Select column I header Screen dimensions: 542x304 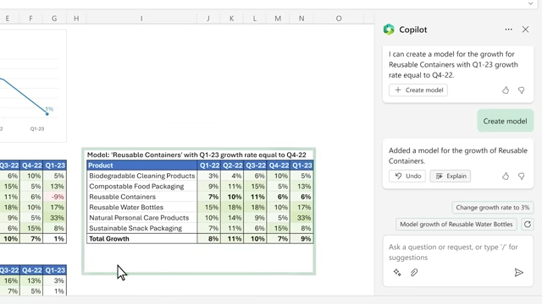141,19
